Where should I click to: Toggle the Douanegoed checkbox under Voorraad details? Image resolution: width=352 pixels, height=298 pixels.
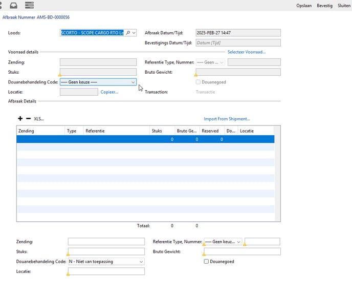(x=198, y=82)
